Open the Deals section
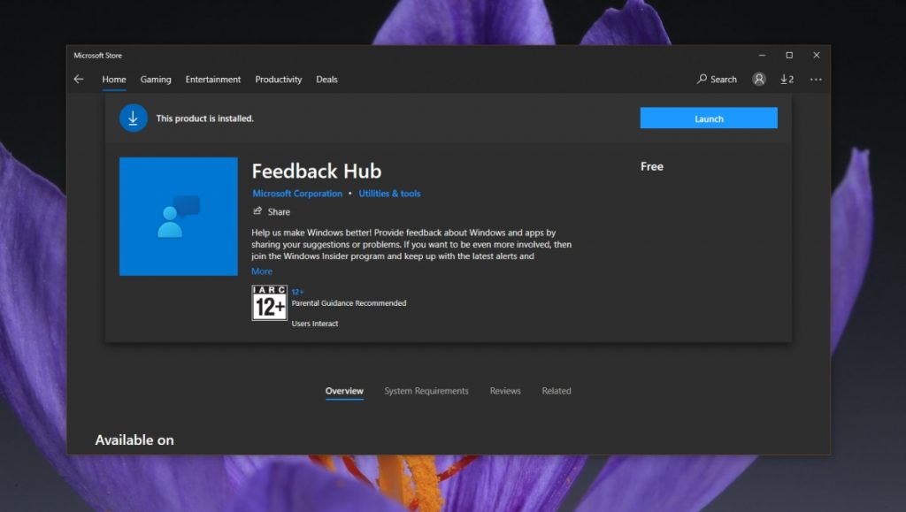 pyautogui.click(x=326, y=80)
